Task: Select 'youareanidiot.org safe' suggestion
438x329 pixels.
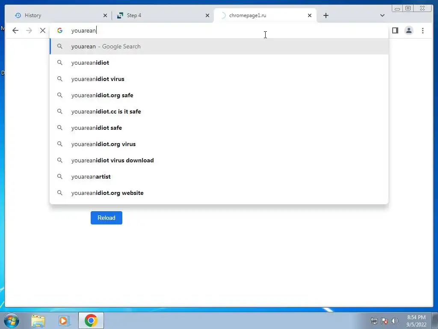Action: (219, 95)
